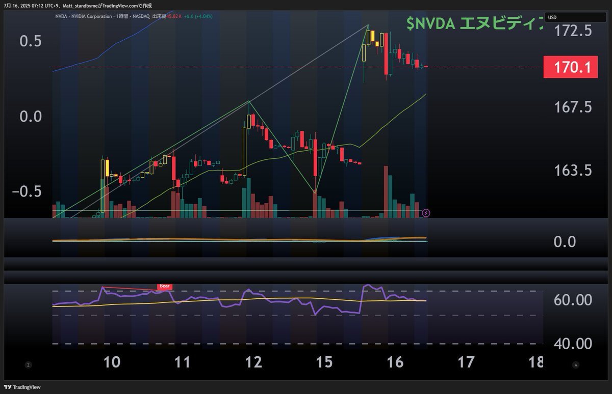
Task: Click the date label 12 on time axis
Action: point(253,362)
